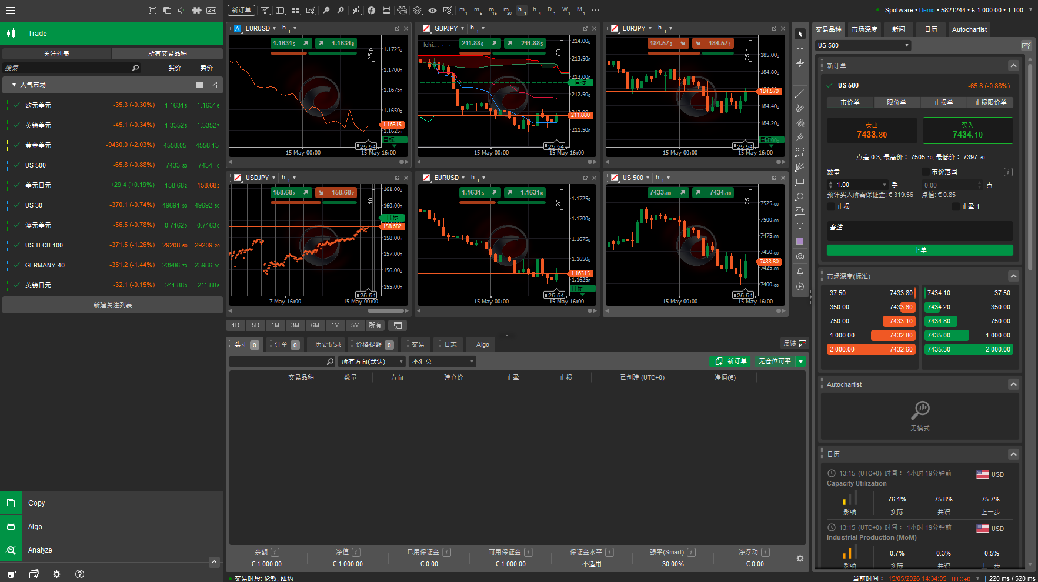The height and width of the screenshot is (582, 1038).
Task: Select the pencil freehand tool
Action: pyautogui.click(x=800, y=108)
